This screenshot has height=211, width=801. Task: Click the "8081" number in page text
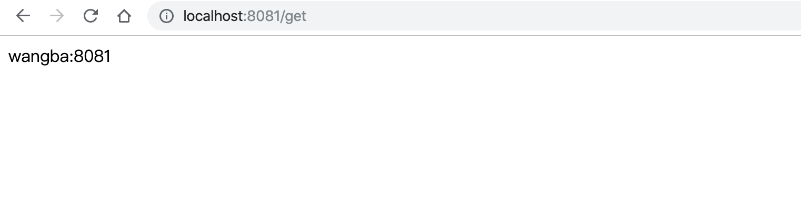coord(92,57)
